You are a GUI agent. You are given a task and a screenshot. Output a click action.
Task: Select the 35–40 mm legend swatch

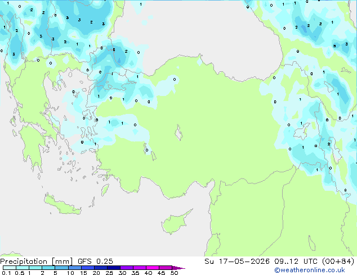(x=139, y=268)
